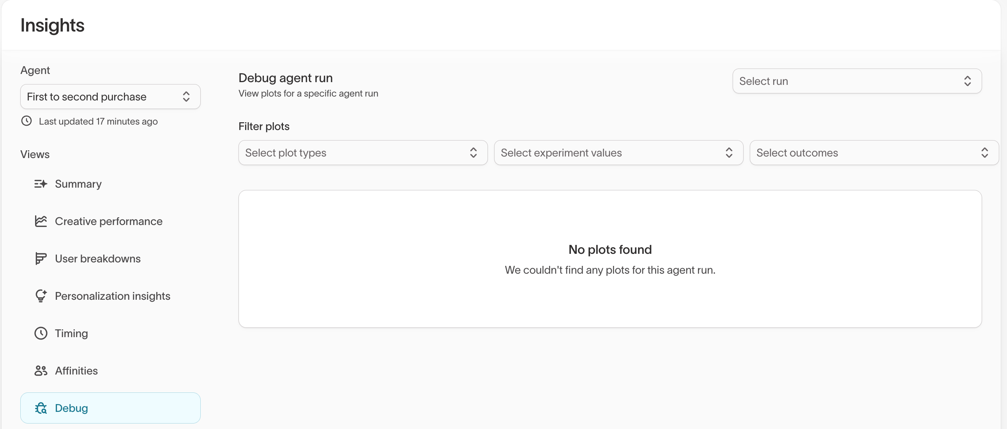Open the Agent selector dropdown
Viewport: 1007px width, 429px height.
click(x=110, y=97)
